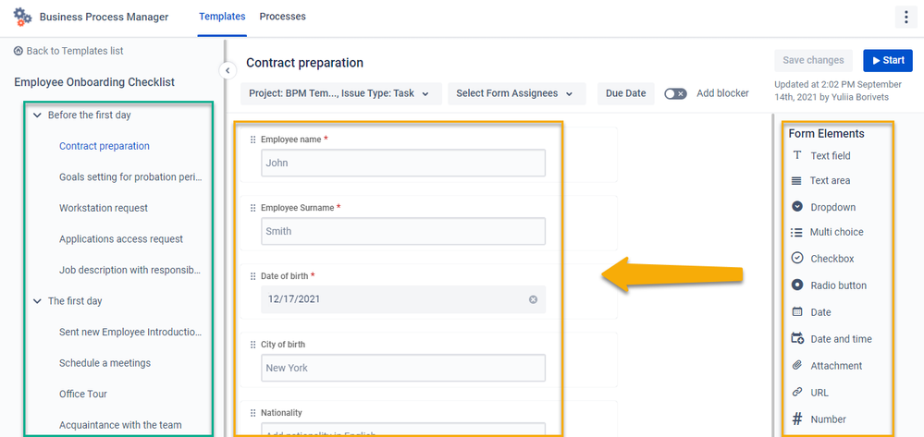This screenshot has height=437, width=924.
Task: Select the Number hash icon
Action: coord(797,419)
